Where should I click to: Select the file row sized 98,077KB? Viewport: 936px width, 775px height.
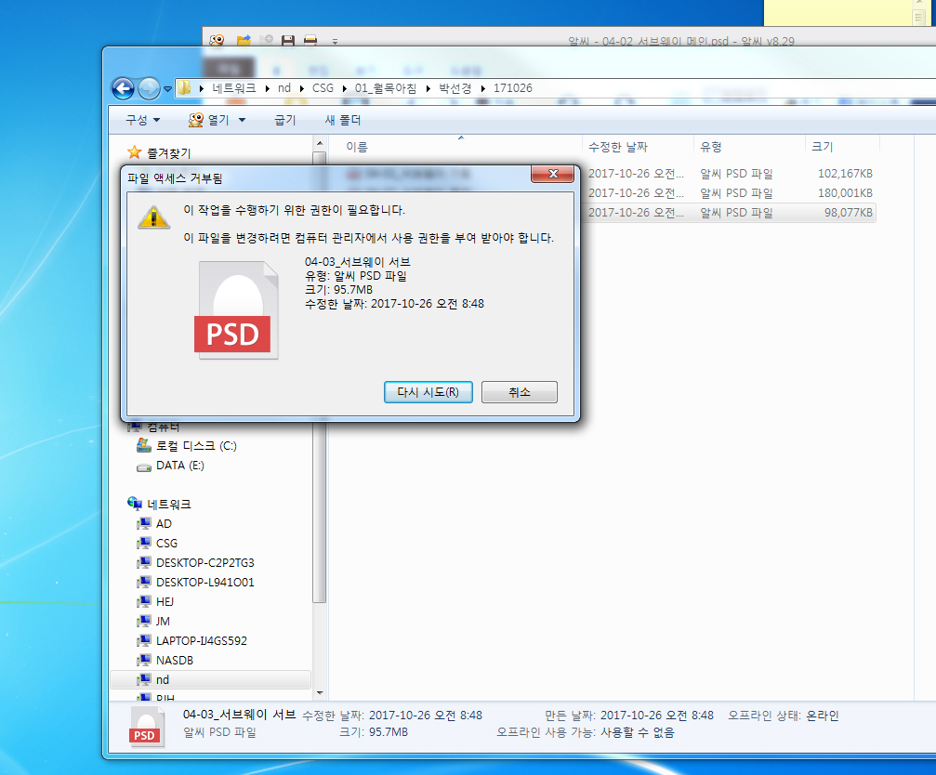coord(729,213)
